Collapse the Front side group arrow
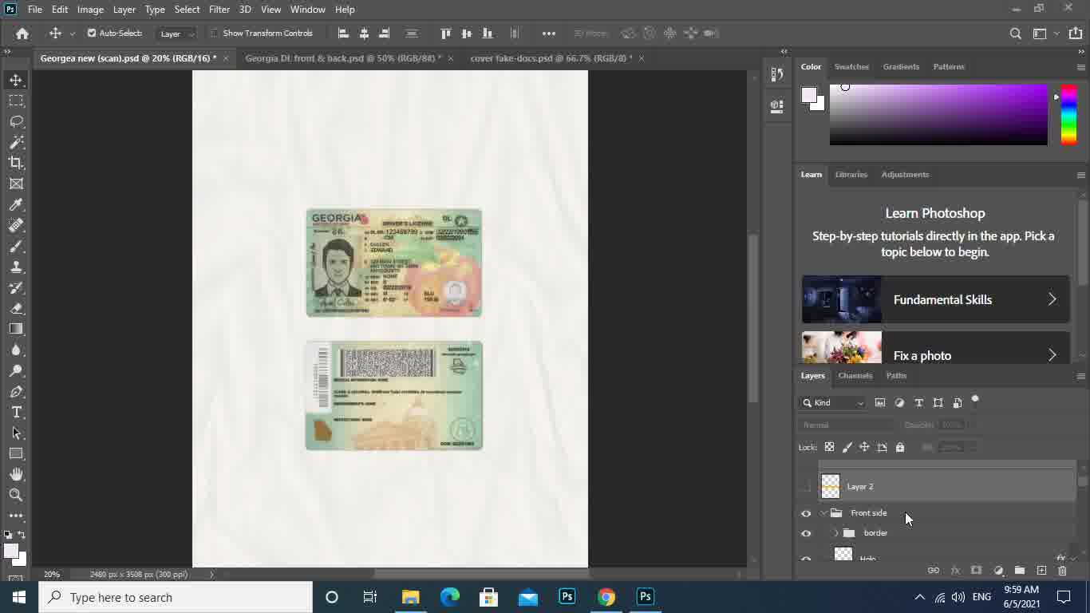This screenshot has height=613, width=1090. (x=823, y=513)
